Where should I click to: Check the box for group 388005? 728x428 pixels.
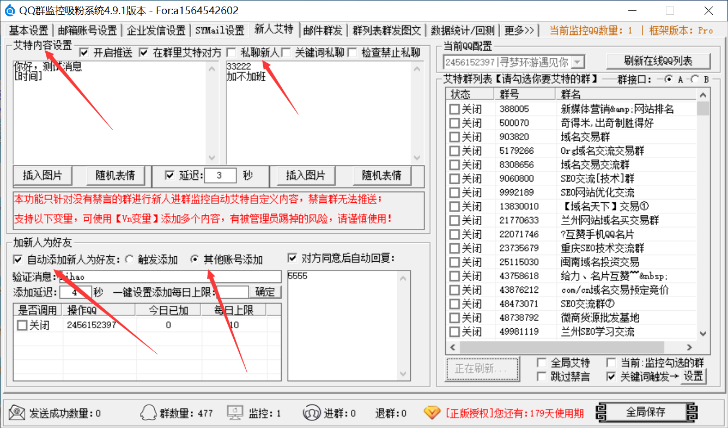(x=454, y=109)
